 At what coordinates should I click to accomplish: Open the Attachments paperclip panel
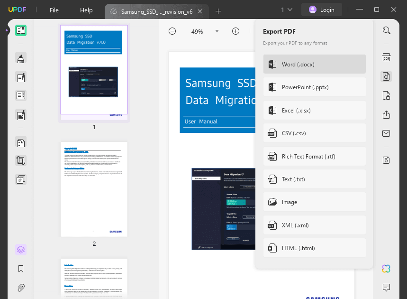[x=21, y=288]
